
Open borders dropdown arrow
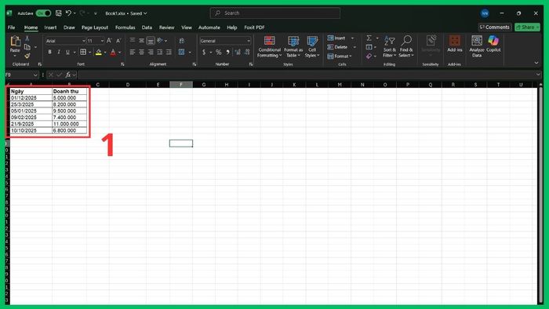(89, 53)
